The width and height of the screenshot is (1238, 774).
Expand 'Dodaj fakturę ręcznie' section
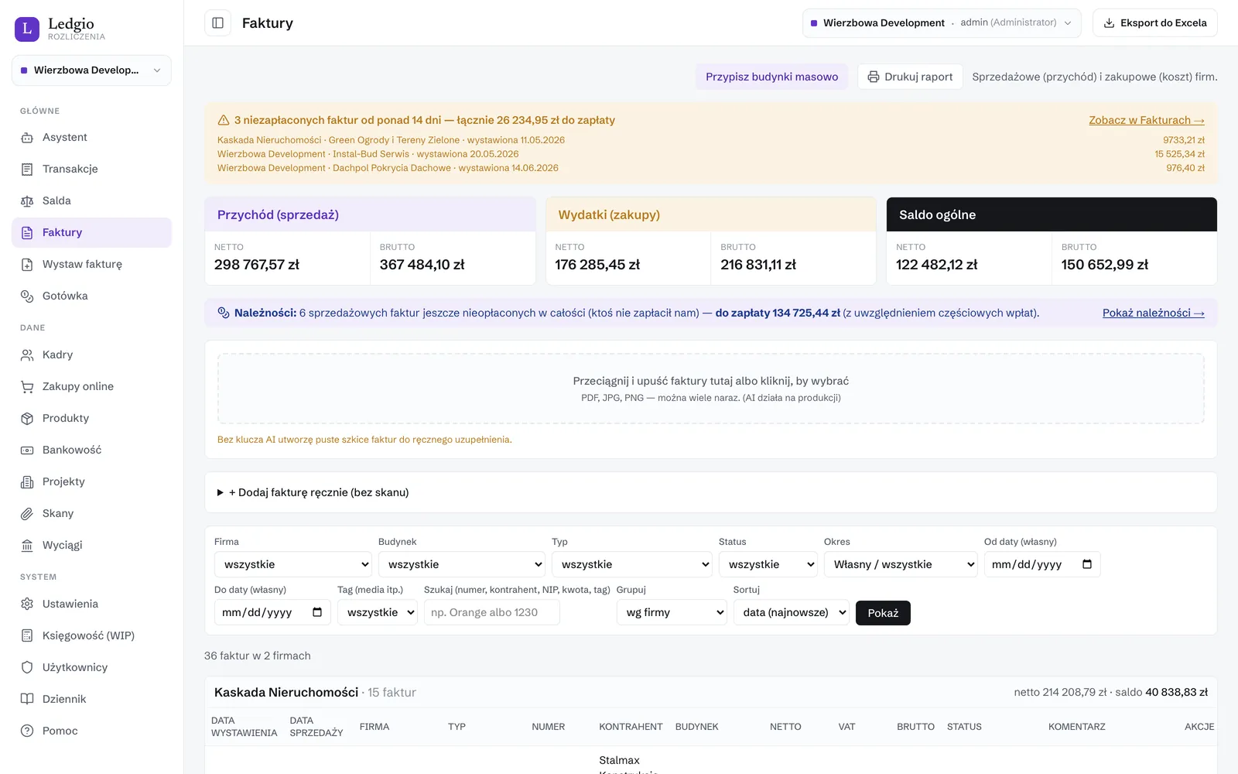[313, 492]
